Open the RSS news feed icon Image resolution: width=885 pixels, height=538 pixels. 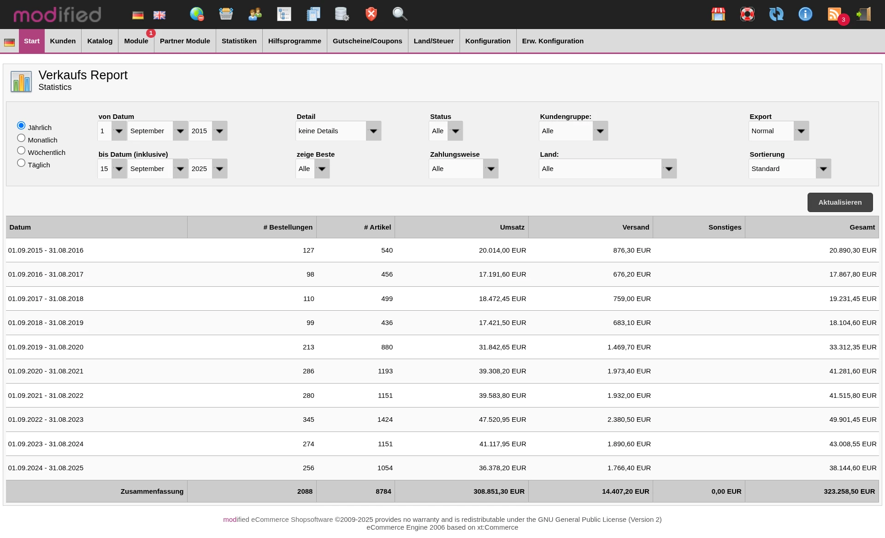point(834,14)
